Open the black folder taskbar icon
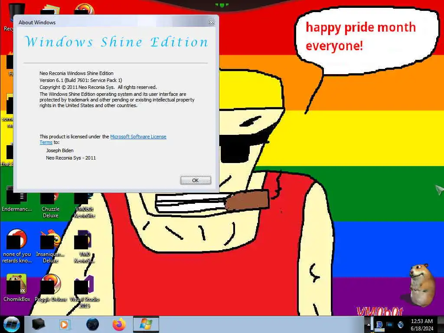 point(38,324)
